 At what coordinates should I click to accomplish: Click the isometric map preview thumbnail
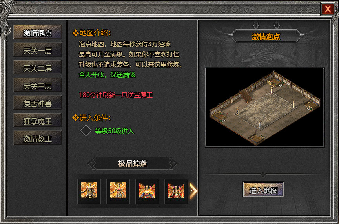tap(264, 107)
